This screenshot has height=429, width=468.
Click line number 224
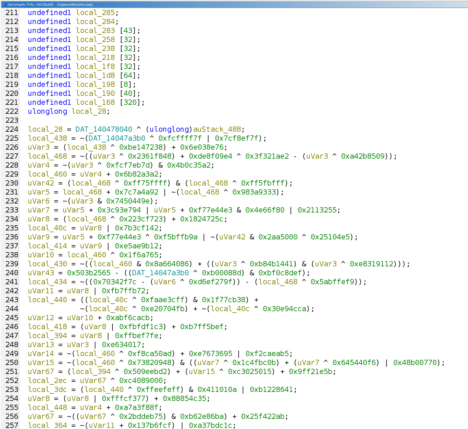[x=12, y=129]
